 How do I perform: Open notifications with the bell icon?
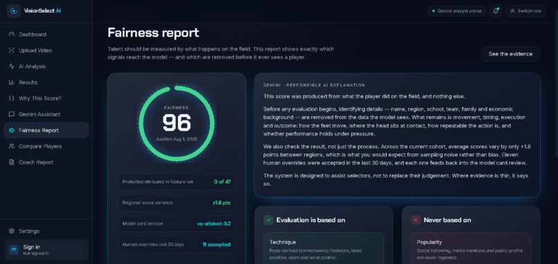click(496, 11)
